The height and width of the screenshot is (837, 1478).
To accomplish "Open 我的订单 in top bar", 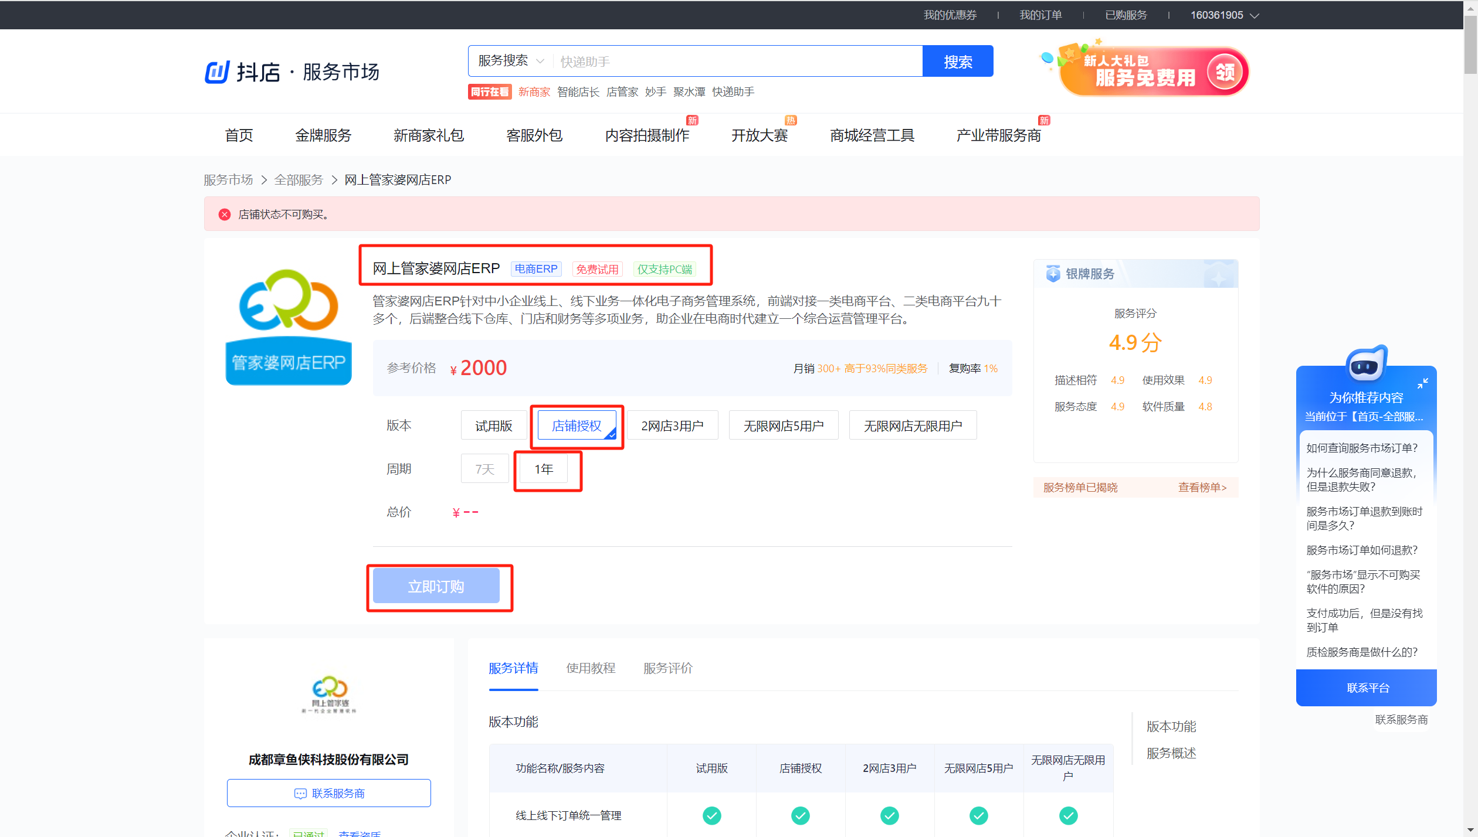I will click(1040, 15).
